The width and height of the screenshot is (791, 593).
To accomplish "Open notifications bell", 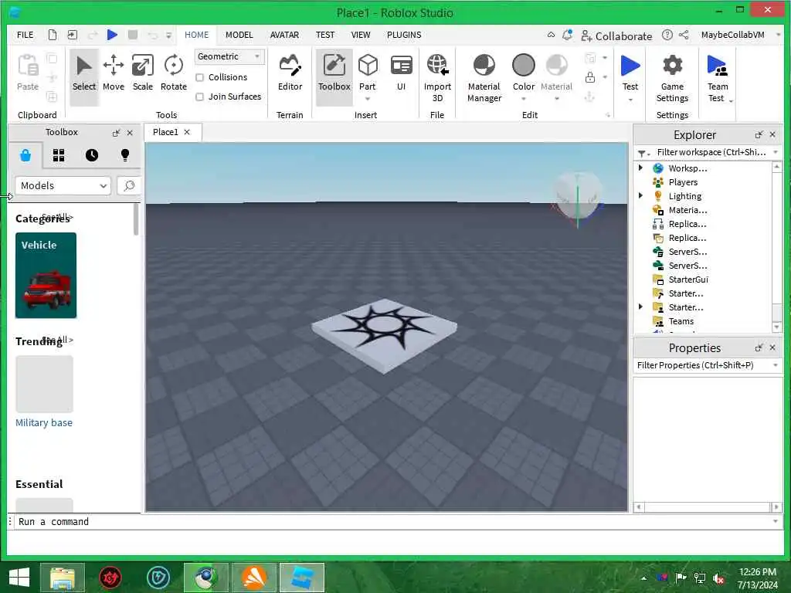I will 567,35.
